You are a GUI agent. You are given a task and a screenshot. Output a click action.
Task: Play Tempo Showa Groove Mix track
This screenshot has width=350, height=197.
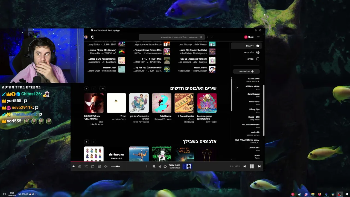152,52
